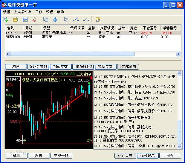Click the 运行日志 button
The image size is (185, 163).
point(125,156)
